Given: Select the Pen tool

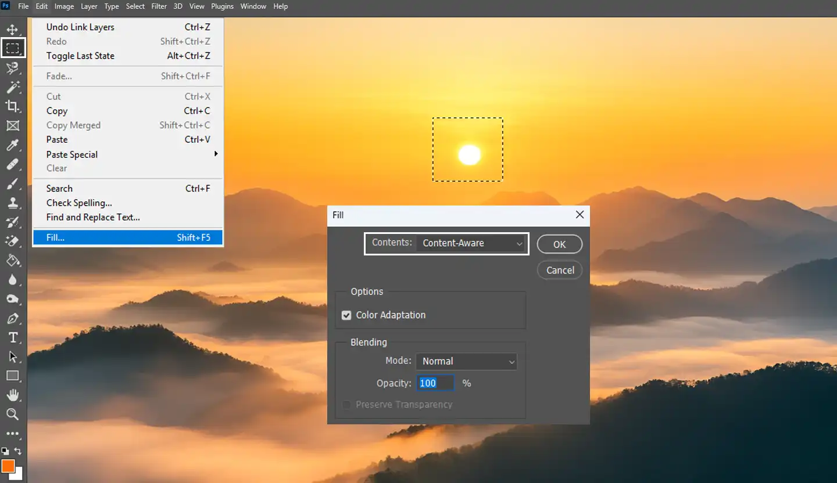Looking at the screenshot, I should click(12, 318).
